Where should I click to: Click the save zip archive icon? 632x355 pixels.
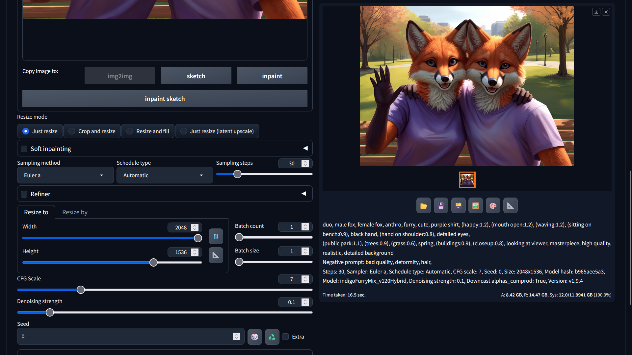coord(458,206)
